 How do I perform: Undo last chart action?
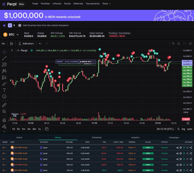pyautogui.click(x=40, y=44)
